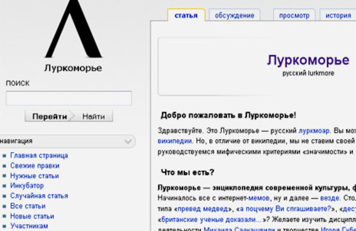Open the Случайная статья link

39,196
